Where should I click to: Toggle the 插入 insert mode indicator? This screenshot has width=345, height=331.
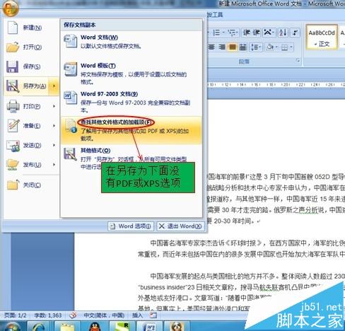point(138,315)
